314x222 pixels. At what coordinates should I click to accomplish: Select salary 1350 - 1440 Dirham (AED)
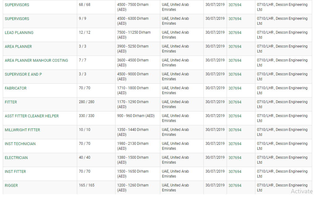pyautogui.click(x=133, y=132)
